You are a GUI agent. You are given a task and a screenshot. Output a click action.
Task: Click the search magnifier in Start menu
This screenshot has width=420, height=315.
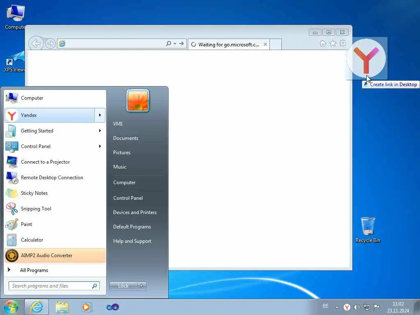click(95, 286)
